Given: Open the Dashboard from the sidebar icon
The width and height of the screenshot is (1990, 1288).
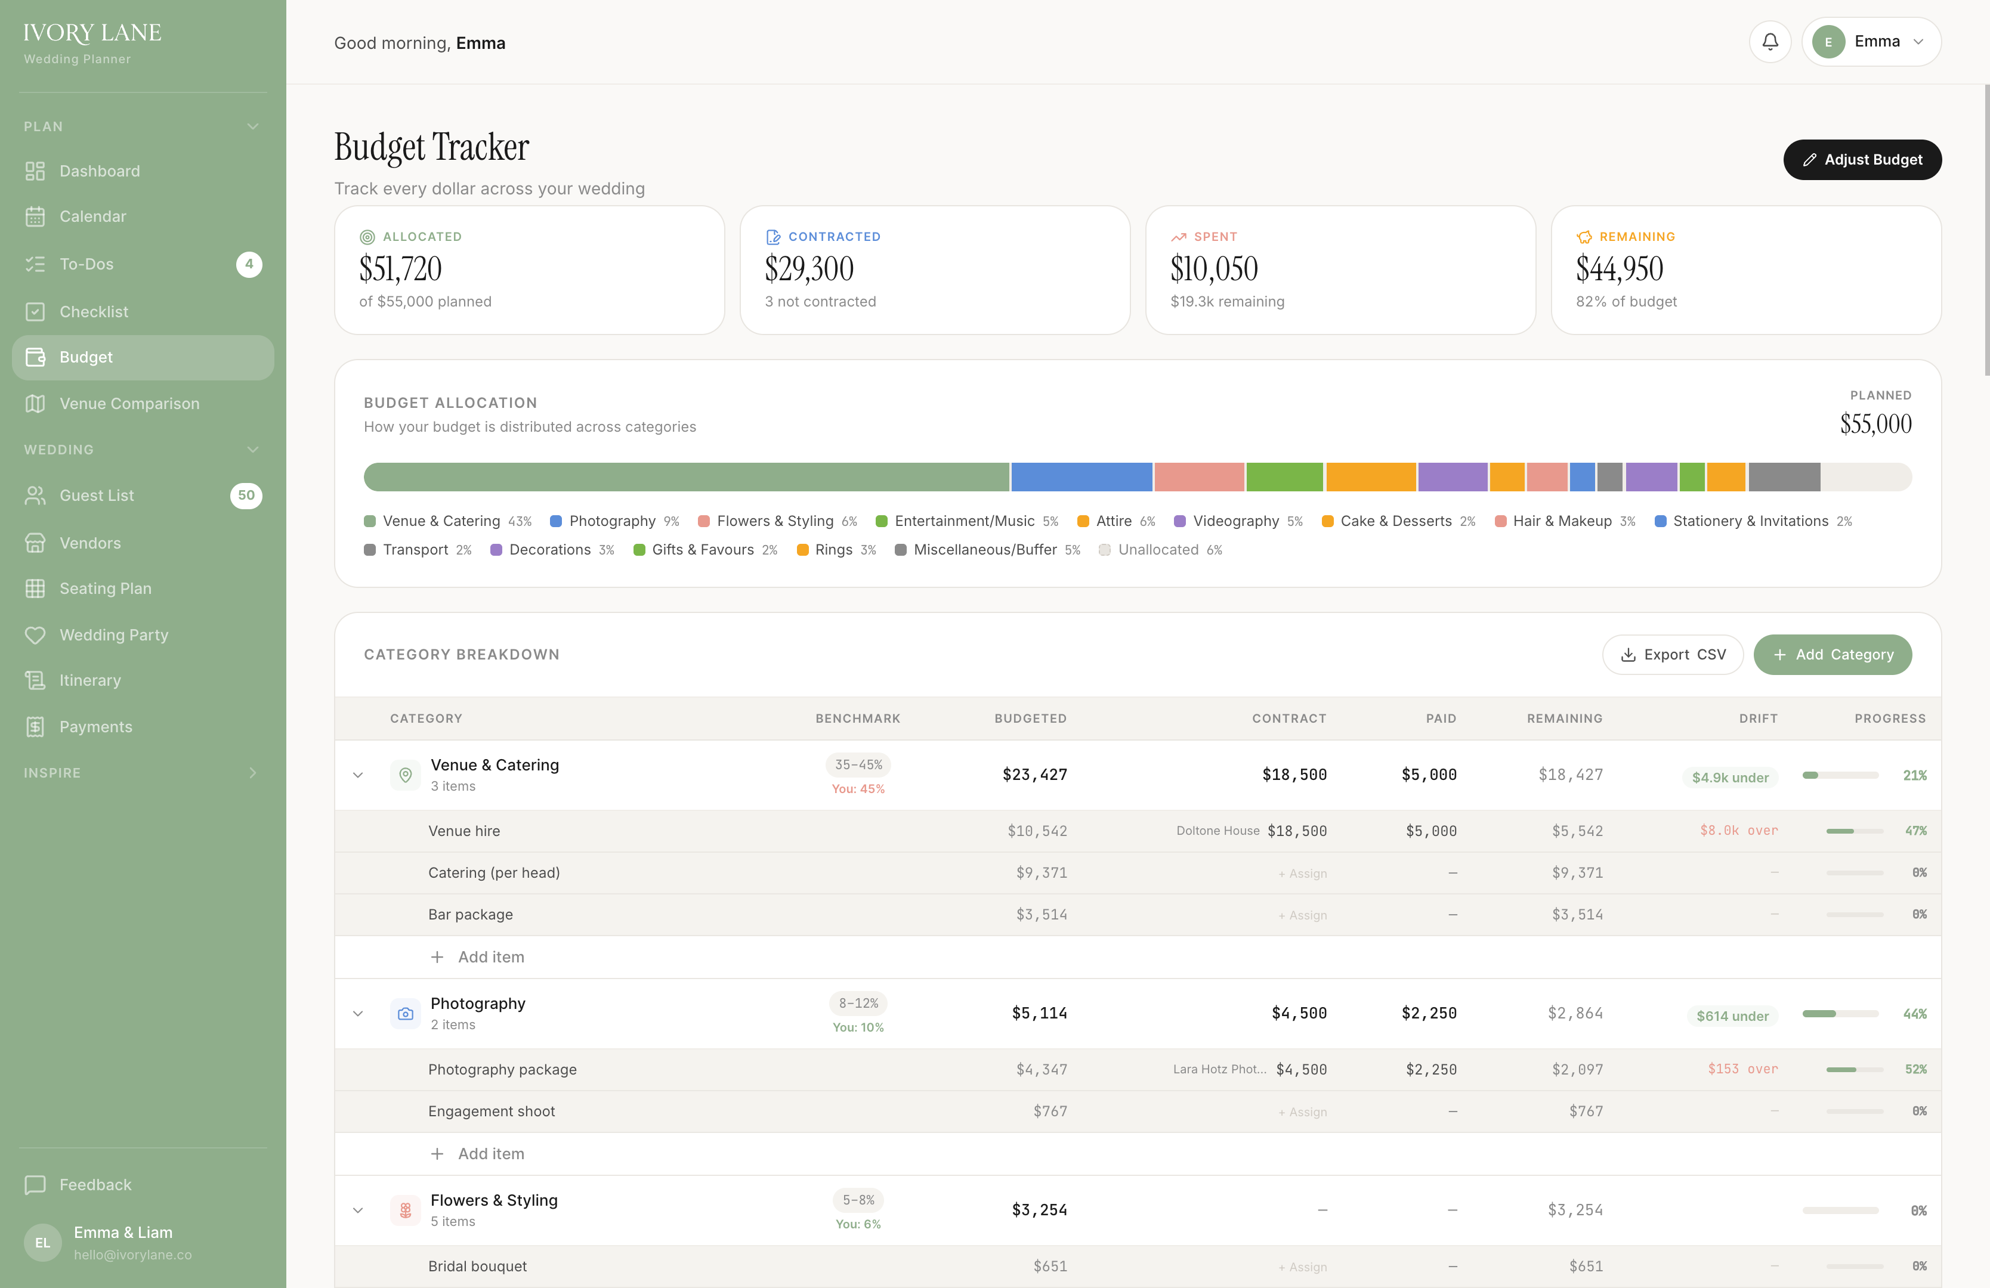Looking at the screenshot, I should (35, 171).
